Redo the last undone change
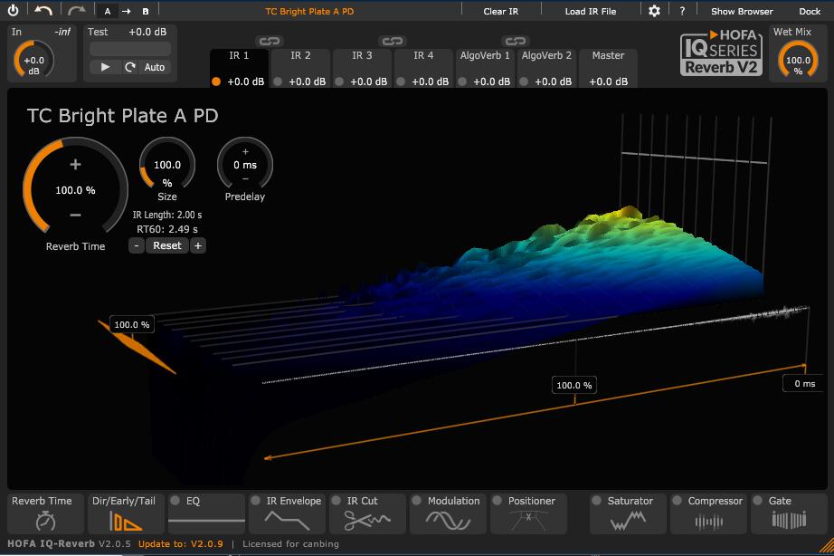 [77, 11]
